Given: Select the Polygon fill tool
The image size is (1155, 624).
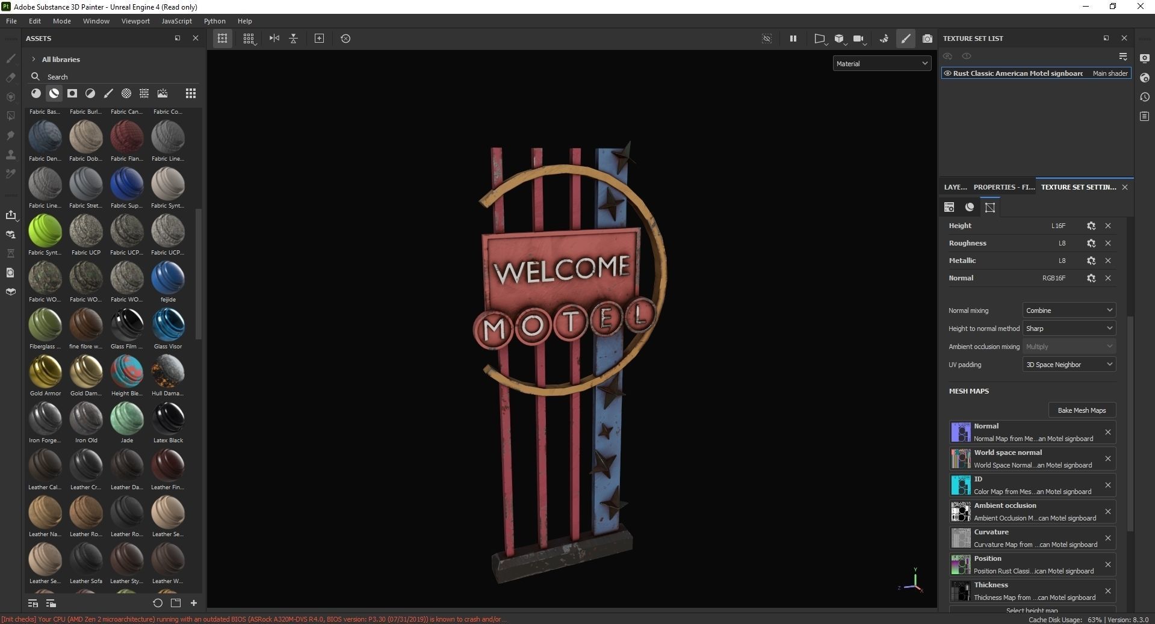Looking at the screenshot, I should pos(10,116).
